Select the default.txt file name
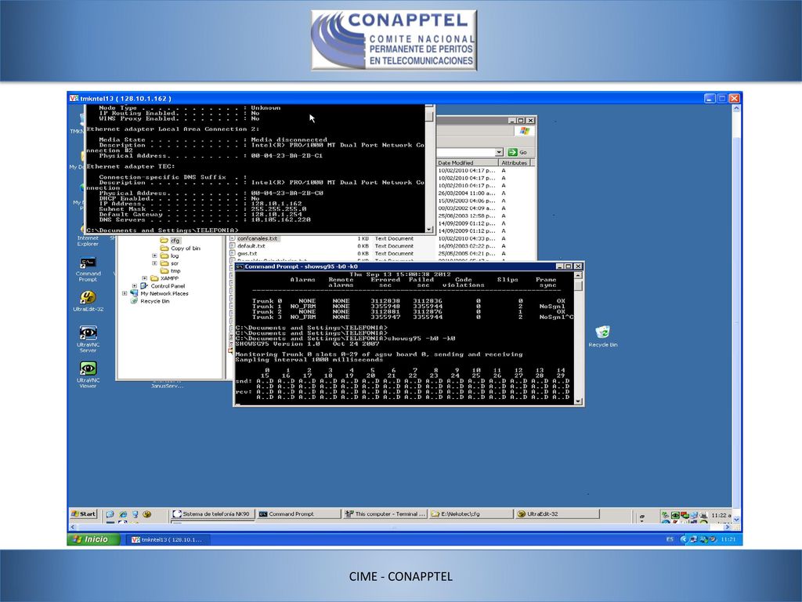Viewport: 802px width, 602px height. (x=251, y=245)
